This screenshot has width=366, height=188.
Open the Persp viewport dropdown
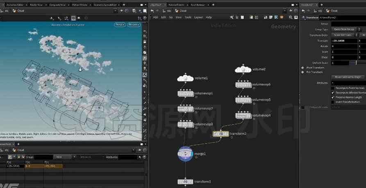point(120,25)
